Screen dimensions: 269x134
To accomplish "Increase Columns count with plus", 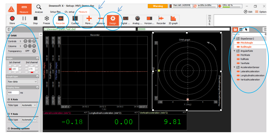I will 29,46.
